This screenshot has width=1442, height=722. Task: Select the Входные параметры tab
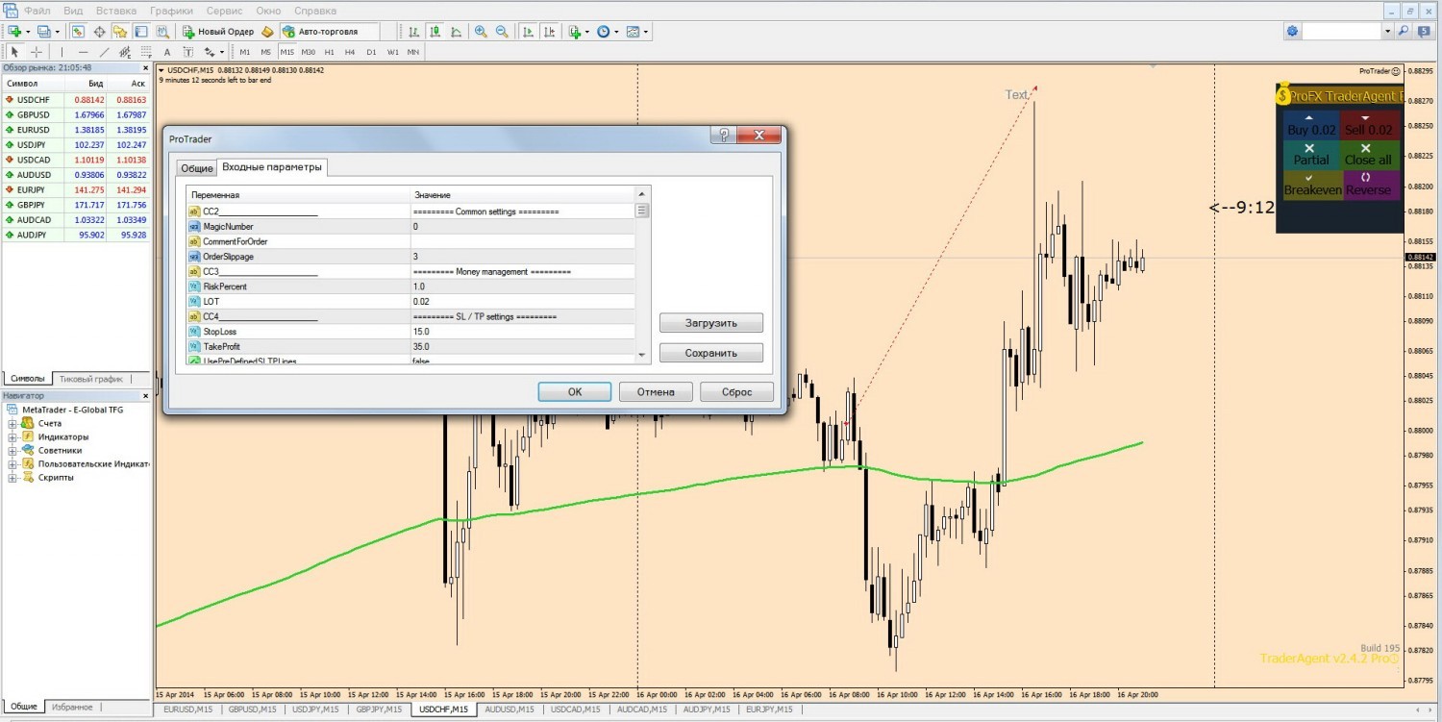(272, 167)
